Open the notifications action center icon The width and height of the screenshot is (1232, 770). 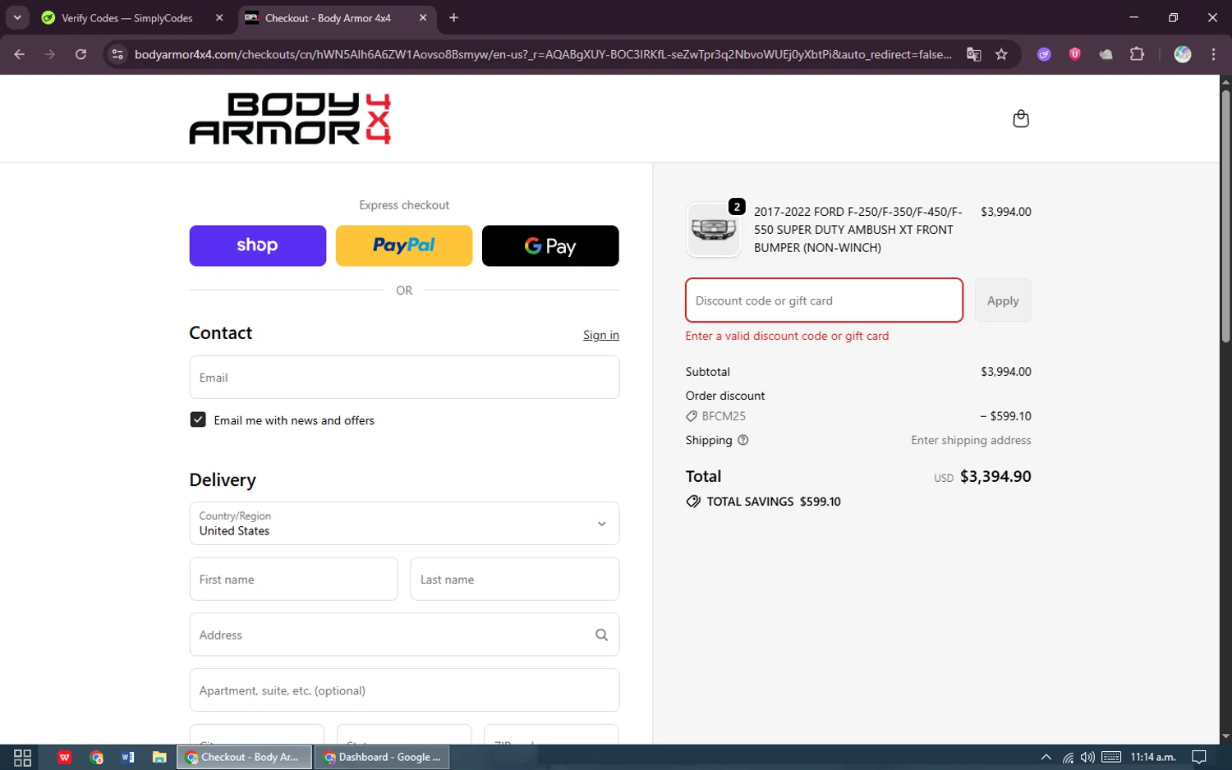point(1199,757)
